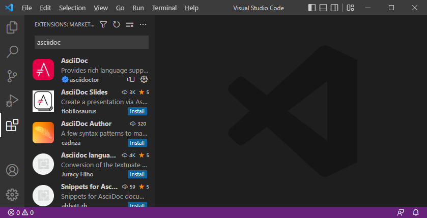427x218 pixels.
Task: Click the verified publisher badge of asciidoctor
Action: pyautogui.click(x=65, y=80)
